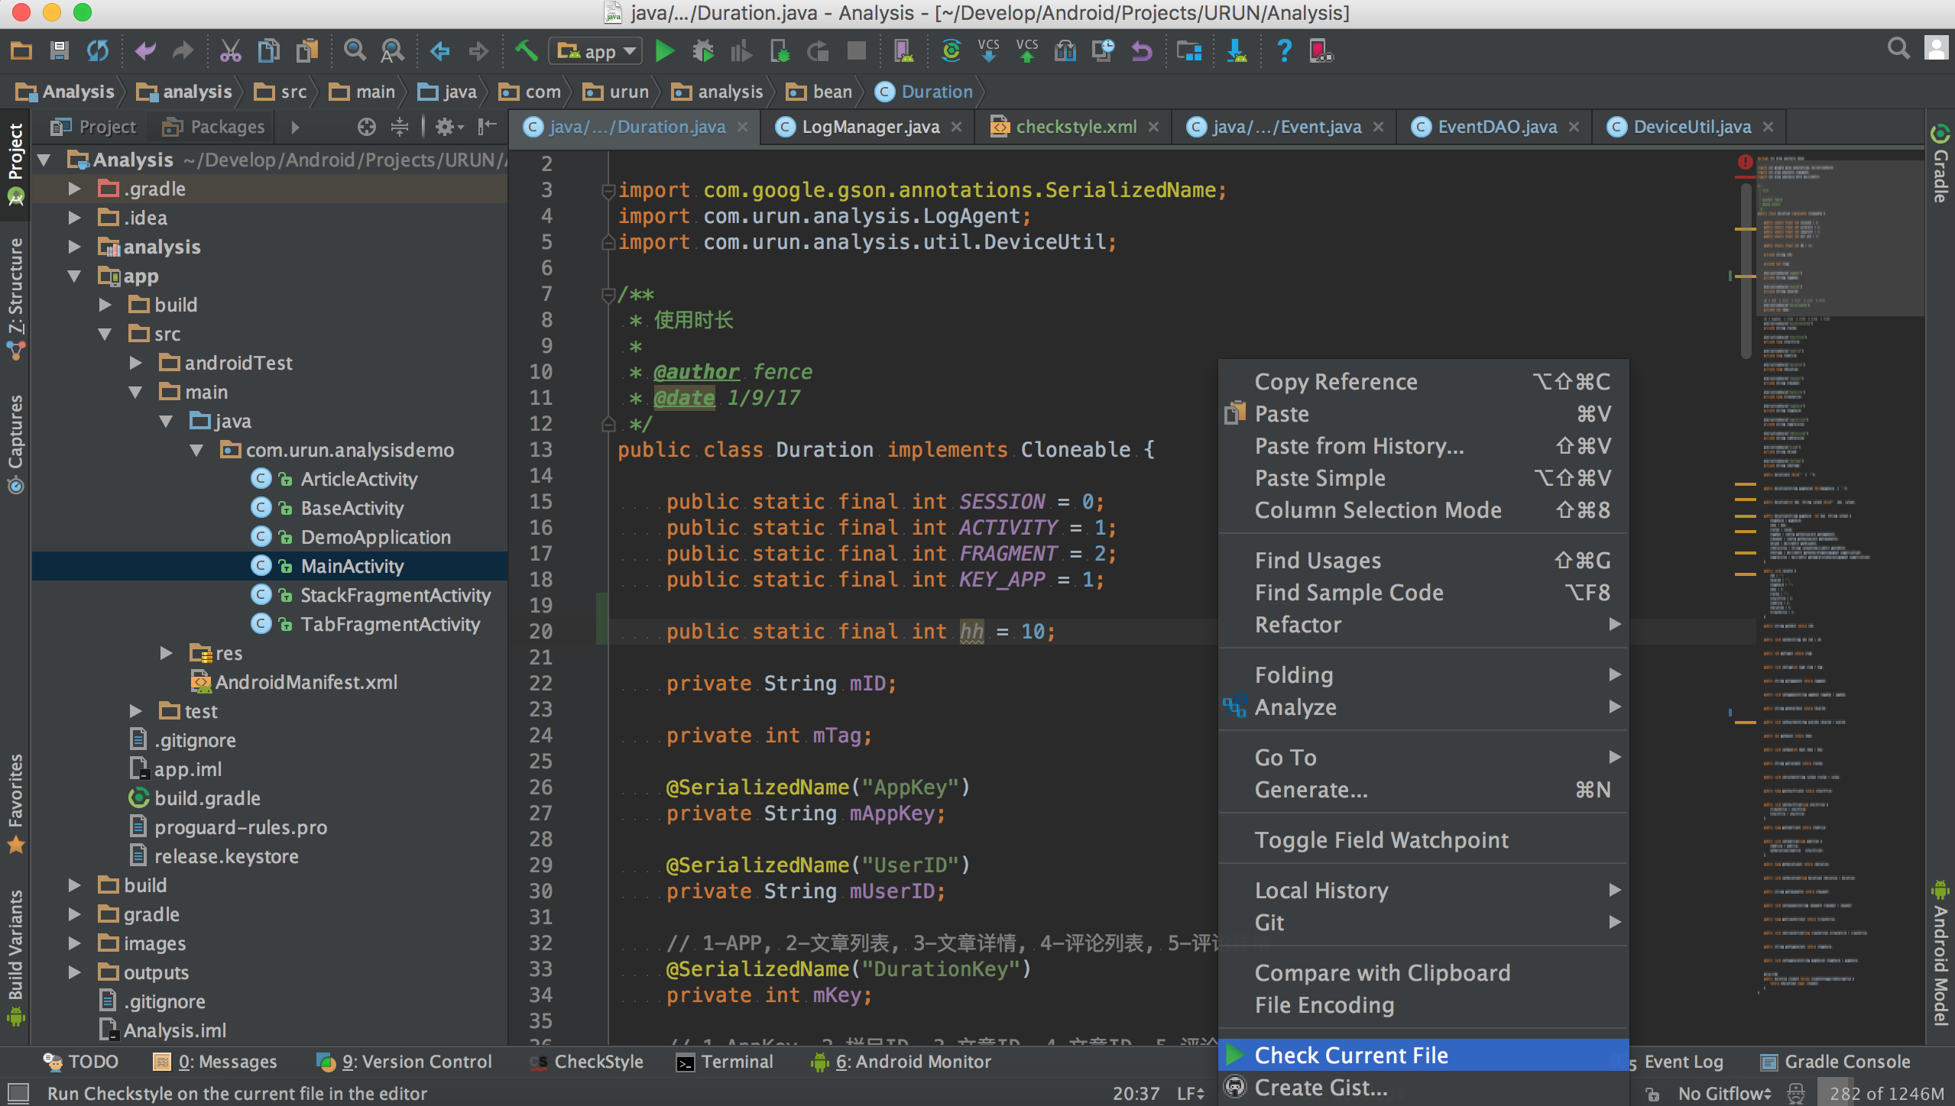Expand the res folder node
This screenshot has width=1955, height=1106.
coord(166,653)
